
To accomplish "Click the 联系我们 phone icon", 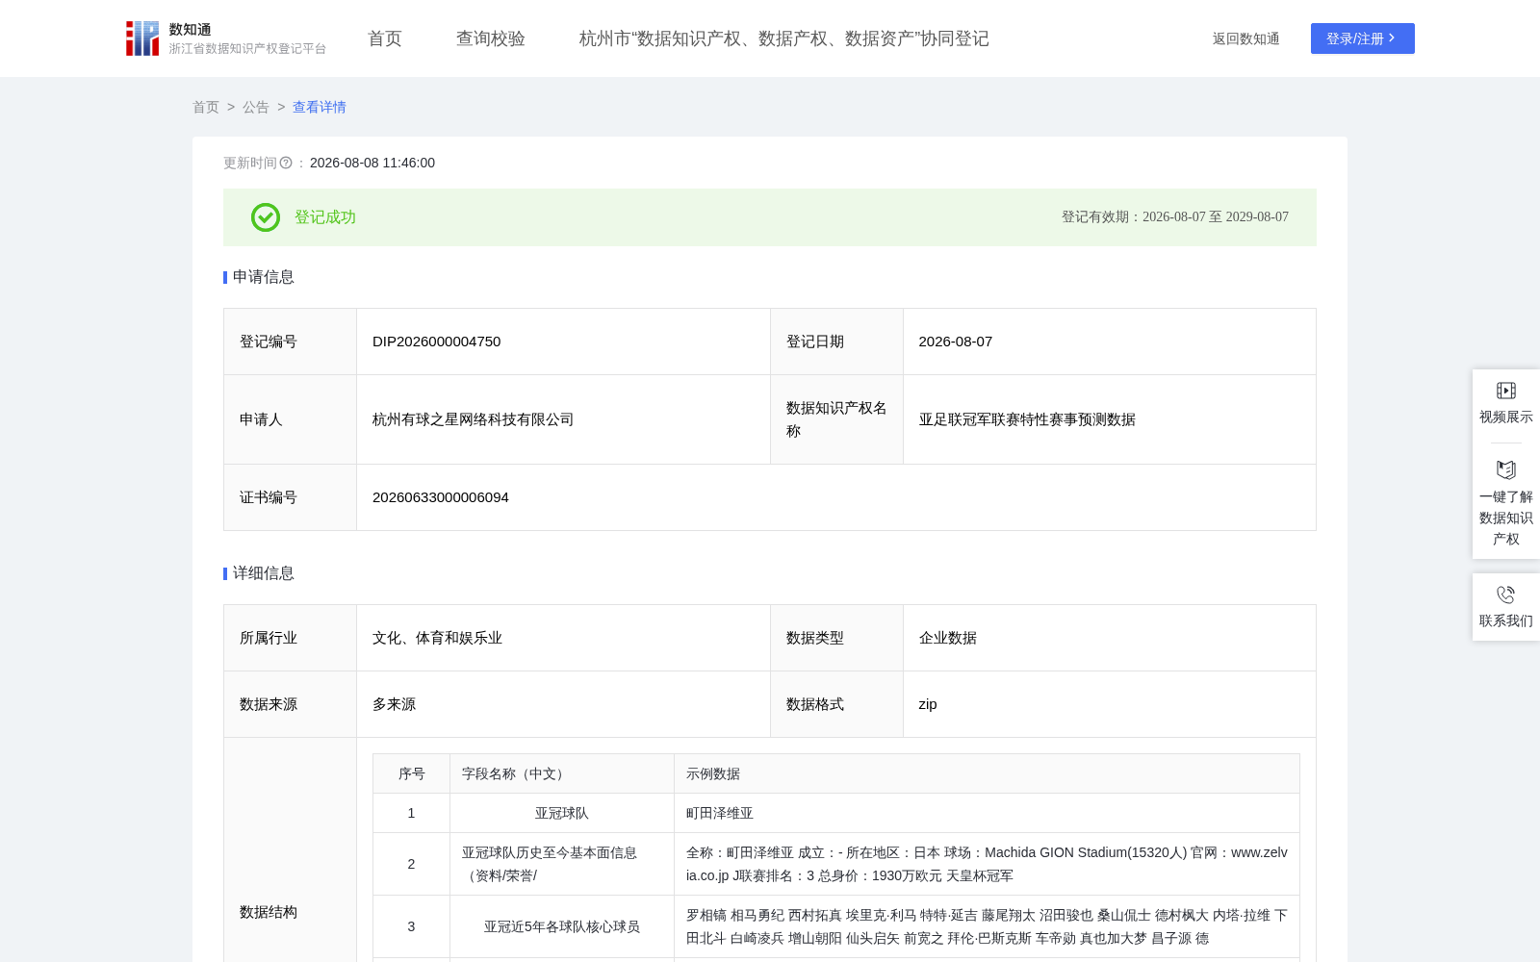I will point(1506,595).
